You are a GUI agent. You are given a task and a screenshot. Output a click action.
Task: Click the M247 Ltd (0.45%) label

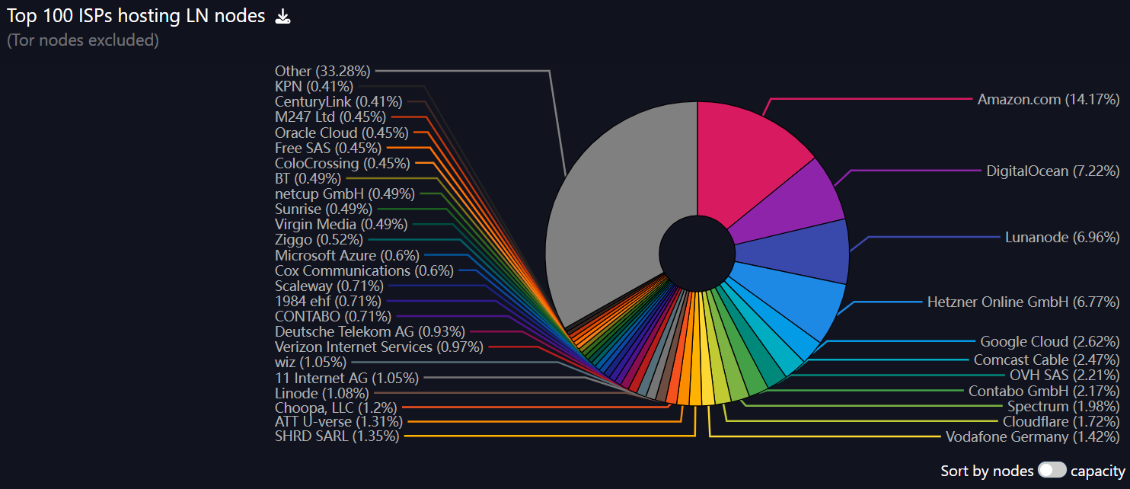point(330,117)
